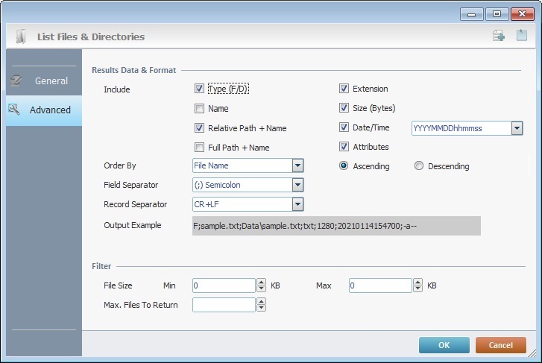Select the Descending radio button
This screenshot has width=542, height=363.
tap(419, 166)
